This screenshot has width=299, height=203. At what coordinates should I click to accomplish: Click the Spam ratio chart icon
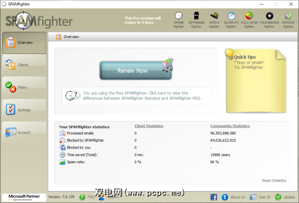click(x=62, y=162)
